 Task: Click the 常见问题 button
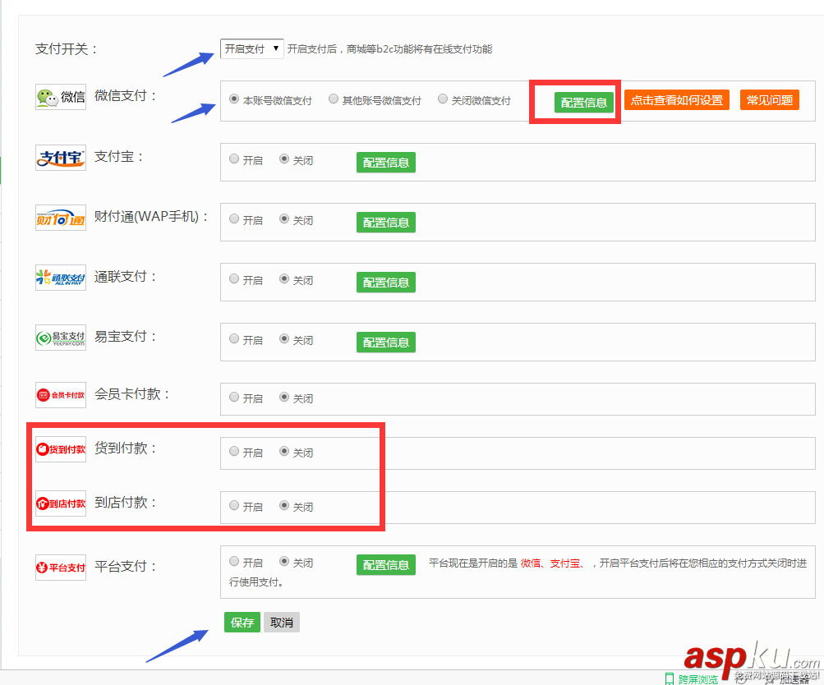point(769,99)
